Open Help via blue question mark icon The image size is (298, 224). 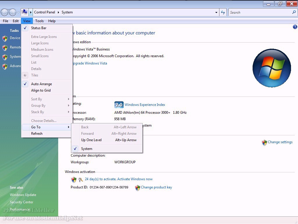[295, 27]
